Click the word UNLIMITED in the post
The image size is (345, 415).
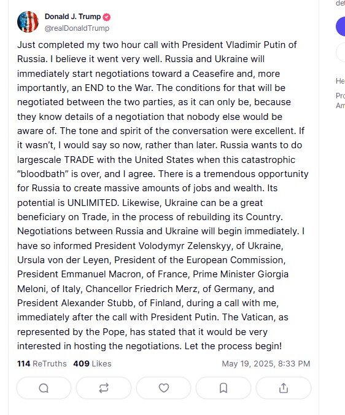click(x=92, y=203)
